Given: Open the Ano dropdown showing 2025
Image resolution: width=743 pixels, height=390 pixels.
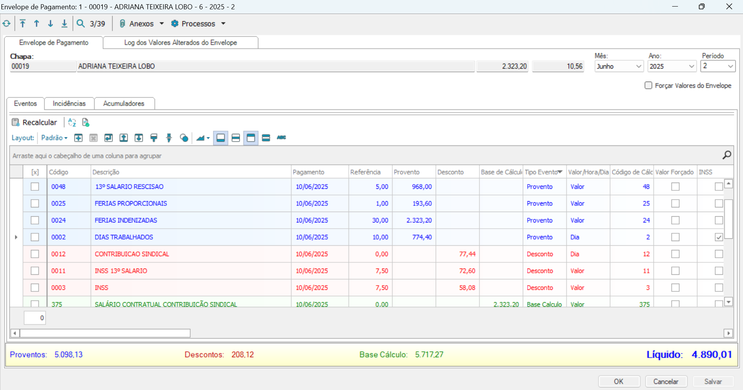Looking at the screenshot, I should pos(692,66).
